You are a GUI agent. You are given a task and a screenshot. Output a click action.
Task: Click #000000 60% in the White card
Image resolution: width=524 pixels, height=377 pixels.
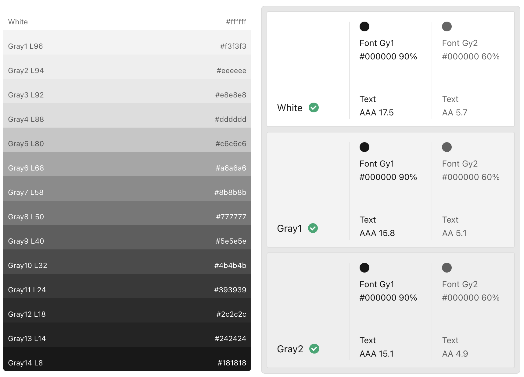(471, 57)
